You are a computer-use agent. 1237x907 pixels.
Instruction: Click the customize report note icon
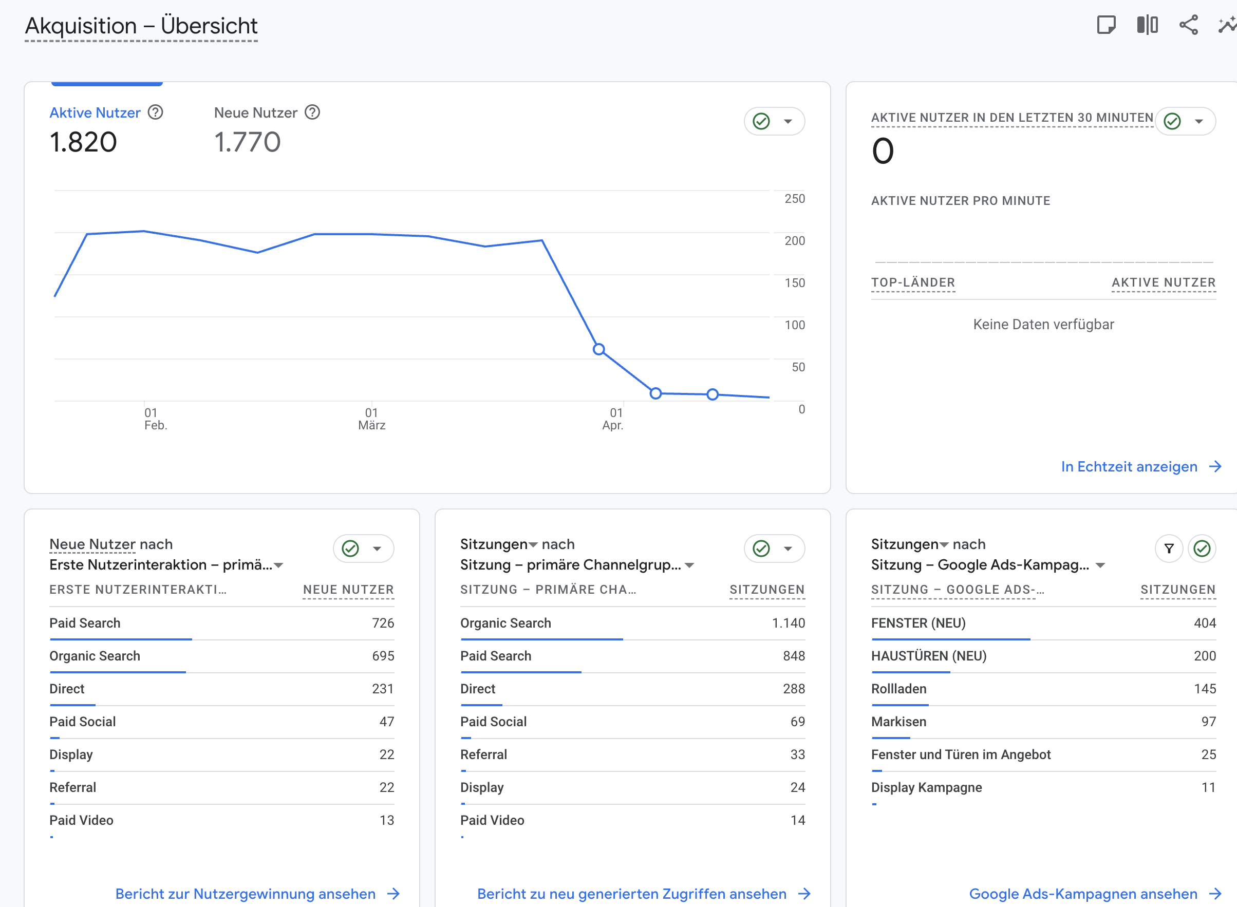(x=1106, y=25)
